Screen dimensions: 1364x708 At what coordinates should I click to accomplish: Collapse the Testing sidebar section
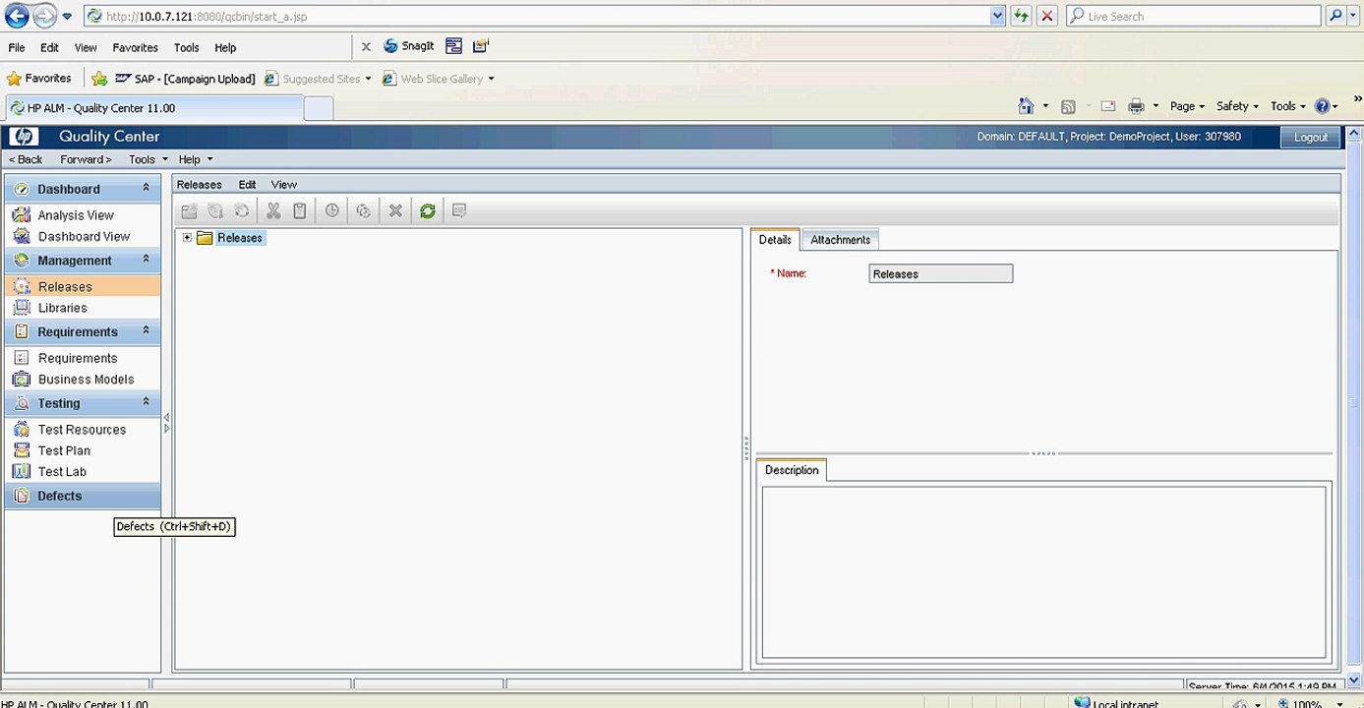click(146, 402)
